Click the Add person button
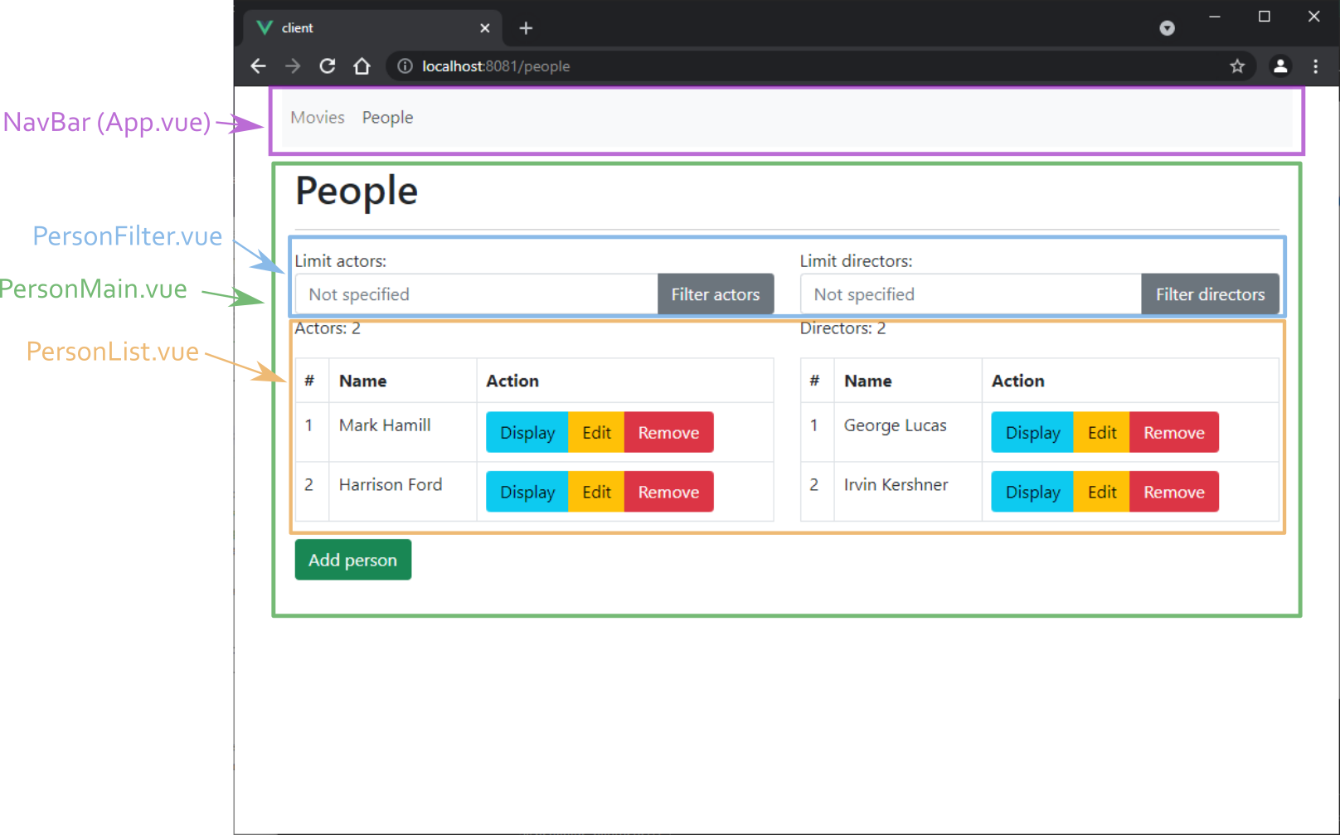 point(352,561)
